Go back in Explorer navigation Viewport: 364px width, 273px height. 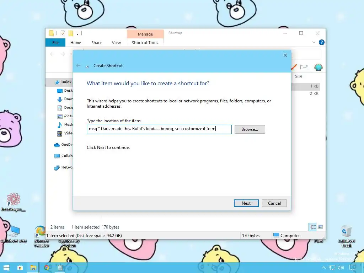[x=52, y=54]
